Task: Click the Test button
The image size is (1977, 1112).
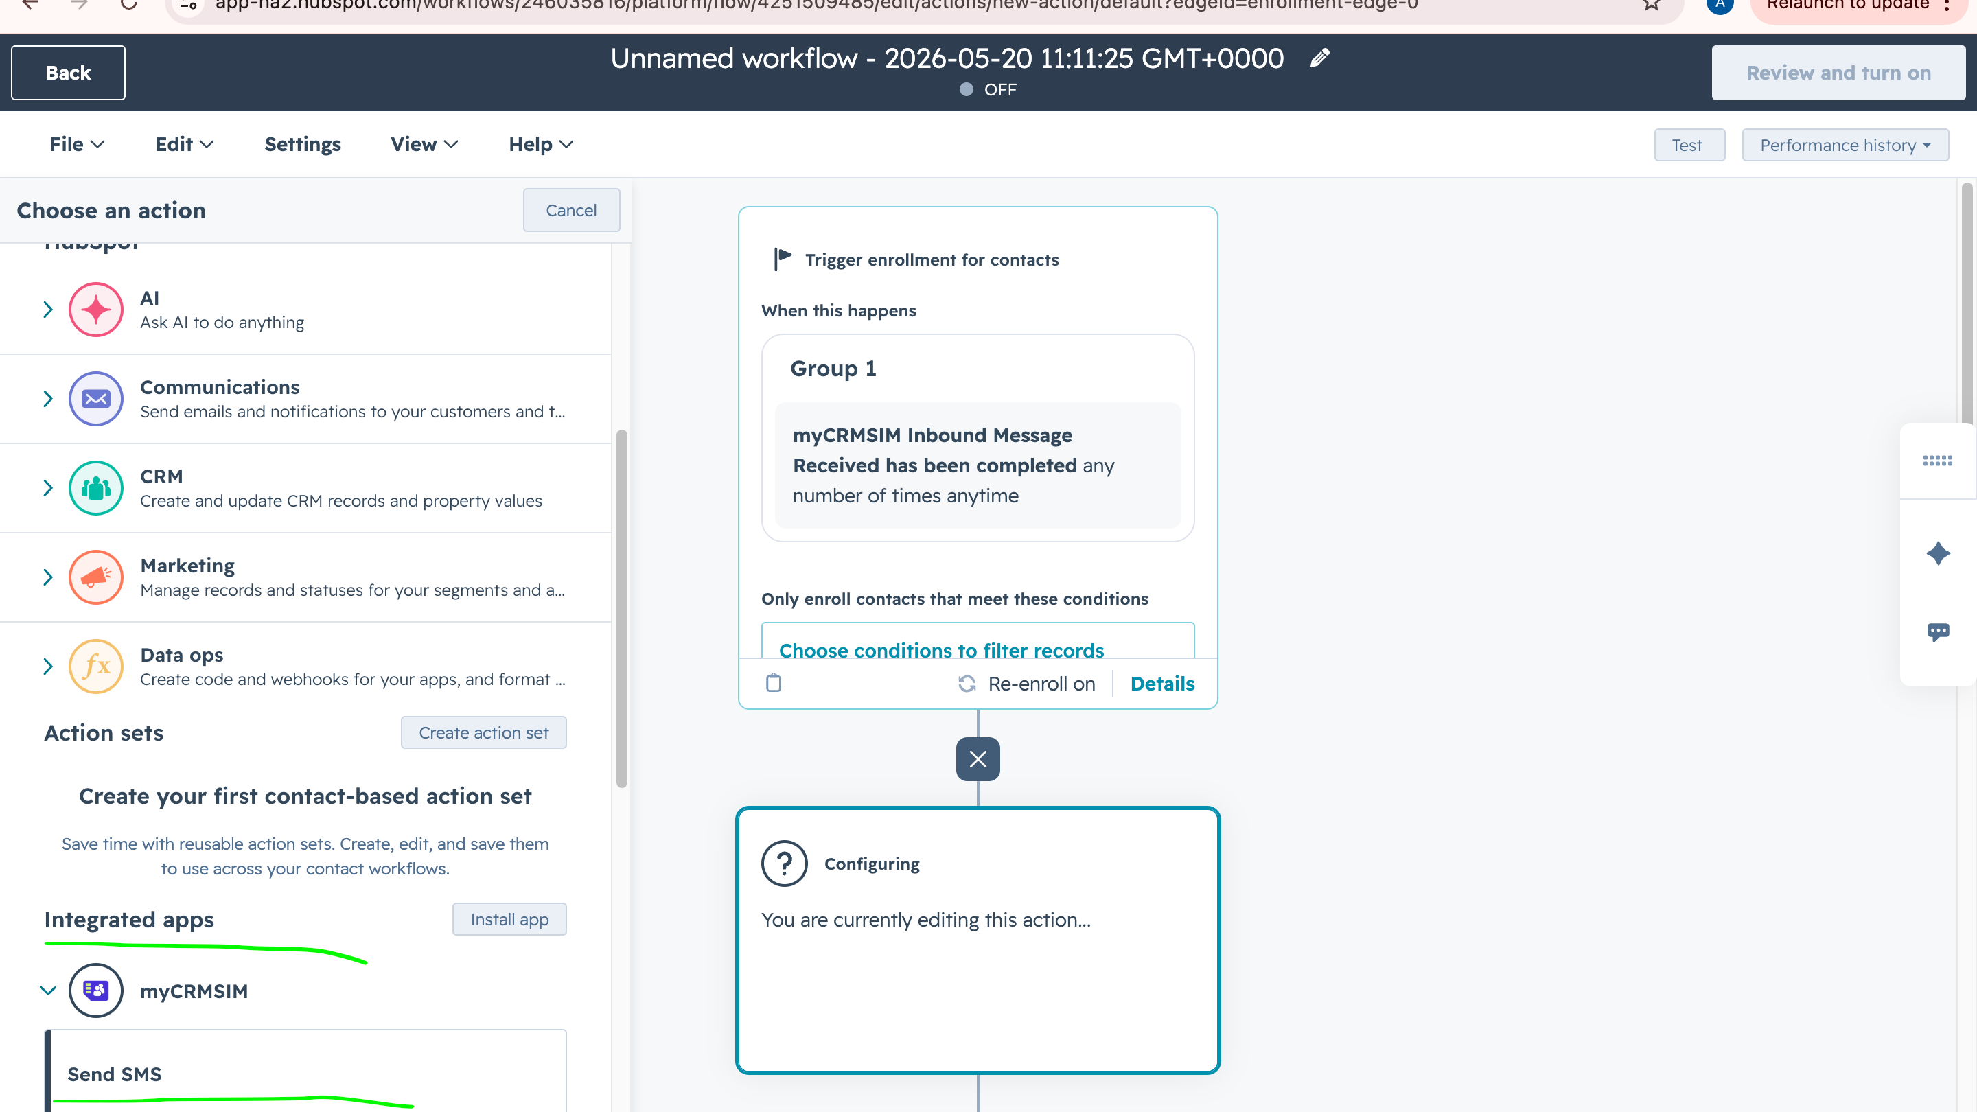Action: click(x=1689, y=145)
